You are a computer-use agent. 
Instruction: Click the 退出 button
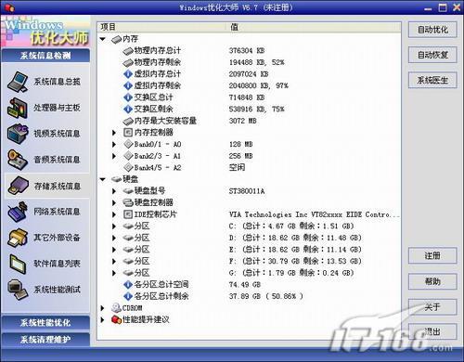[x=432, y=332]
